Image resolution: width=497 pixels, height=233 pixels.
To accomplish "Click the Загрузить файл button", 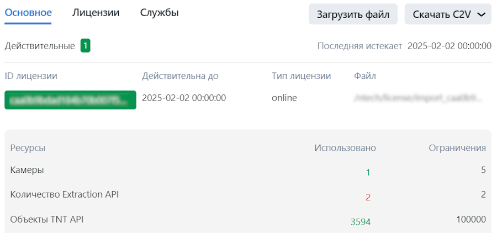I will (353, 14).
